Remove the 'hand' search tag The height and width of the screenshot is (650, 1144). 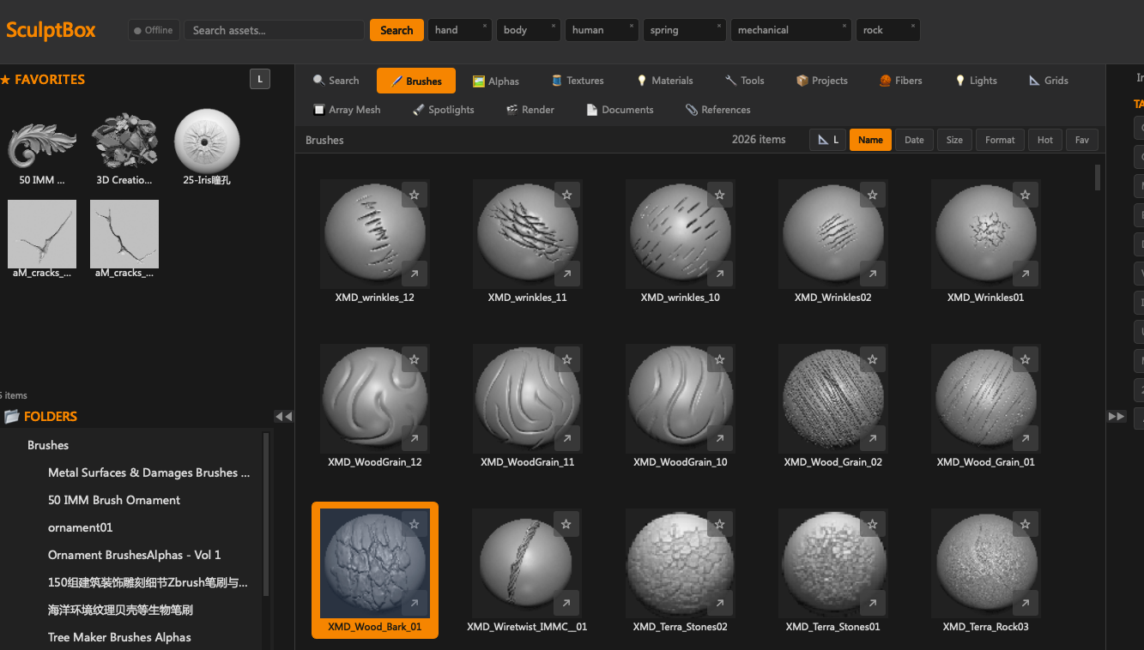(484, 26)
